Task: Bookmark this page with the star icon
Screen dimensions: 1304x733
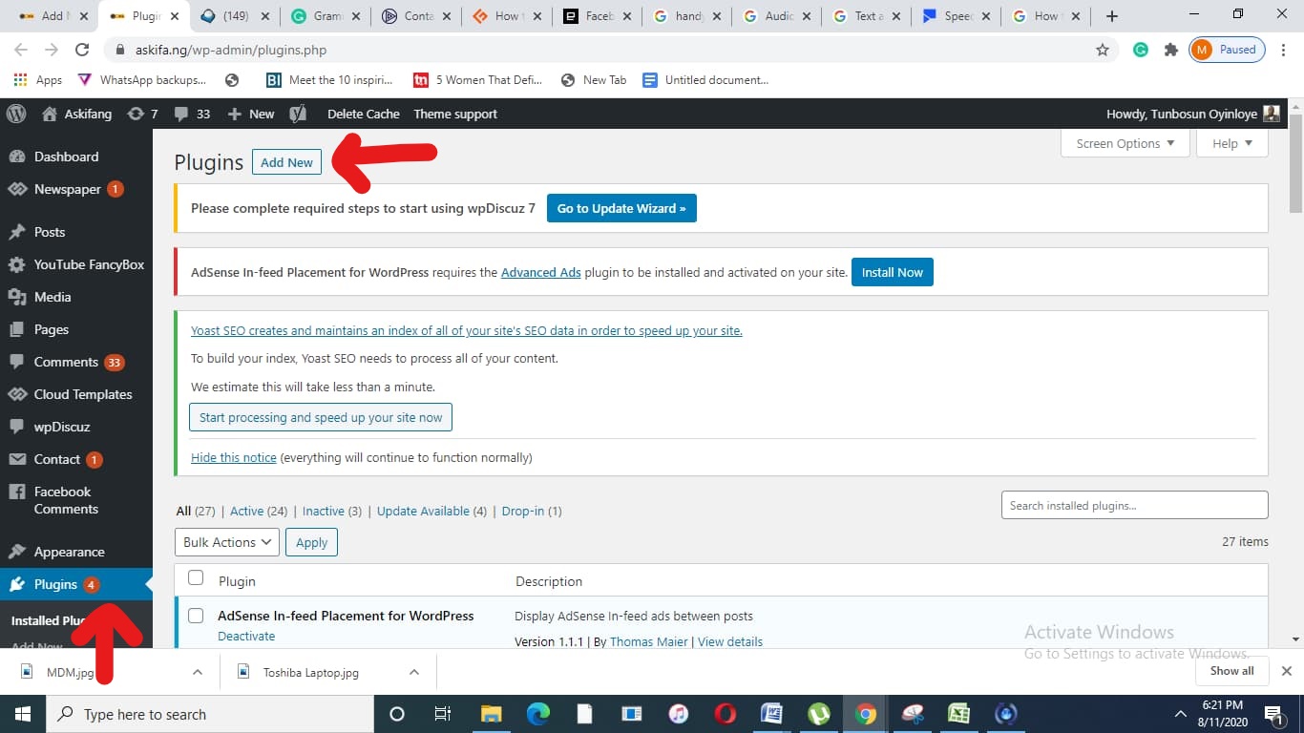Action: [x=1103, y=50]
